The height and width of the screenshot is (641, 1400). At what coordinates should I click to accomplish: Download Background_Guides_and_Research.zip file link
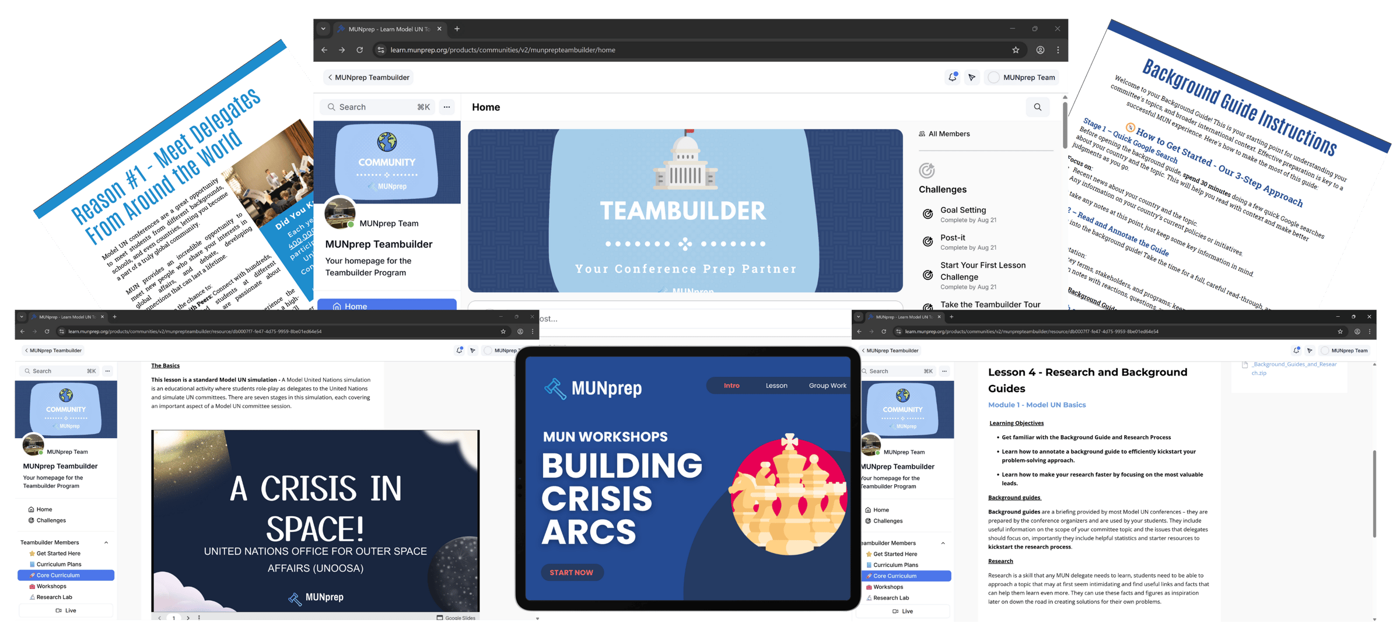pyautogui.click(x=1289, y=368)
